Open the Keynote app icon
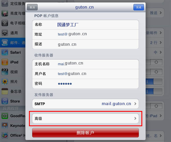 (x=5, y=126)
